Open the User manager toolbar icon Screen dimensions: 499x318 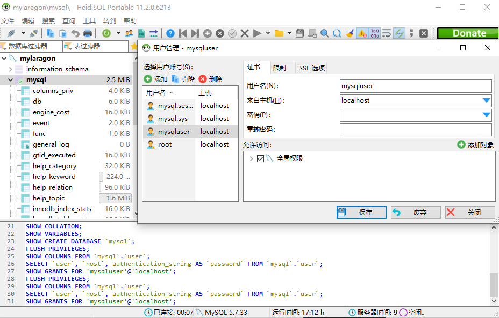point(129,33)
